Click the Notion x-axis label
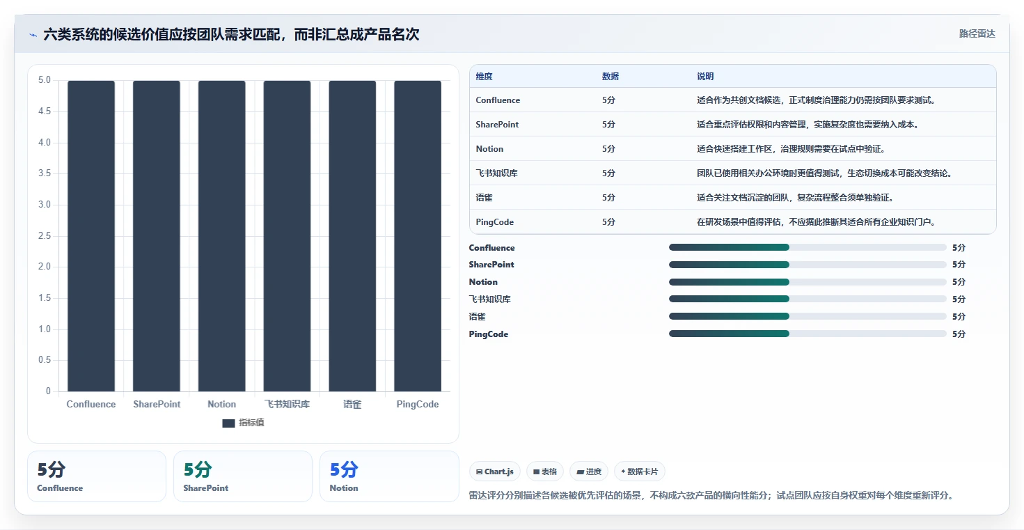Image resolution: width=1024 pixels, height=530 pixels. (221, 405)
